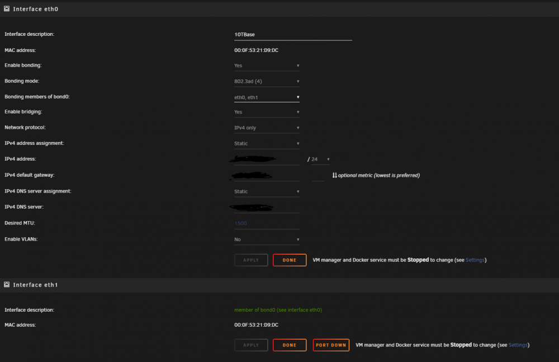Open IPv4 DNS server assignment dropdown
Viewport: 559px width, 362px height.
pyautogui.click(x=267, y=191)
